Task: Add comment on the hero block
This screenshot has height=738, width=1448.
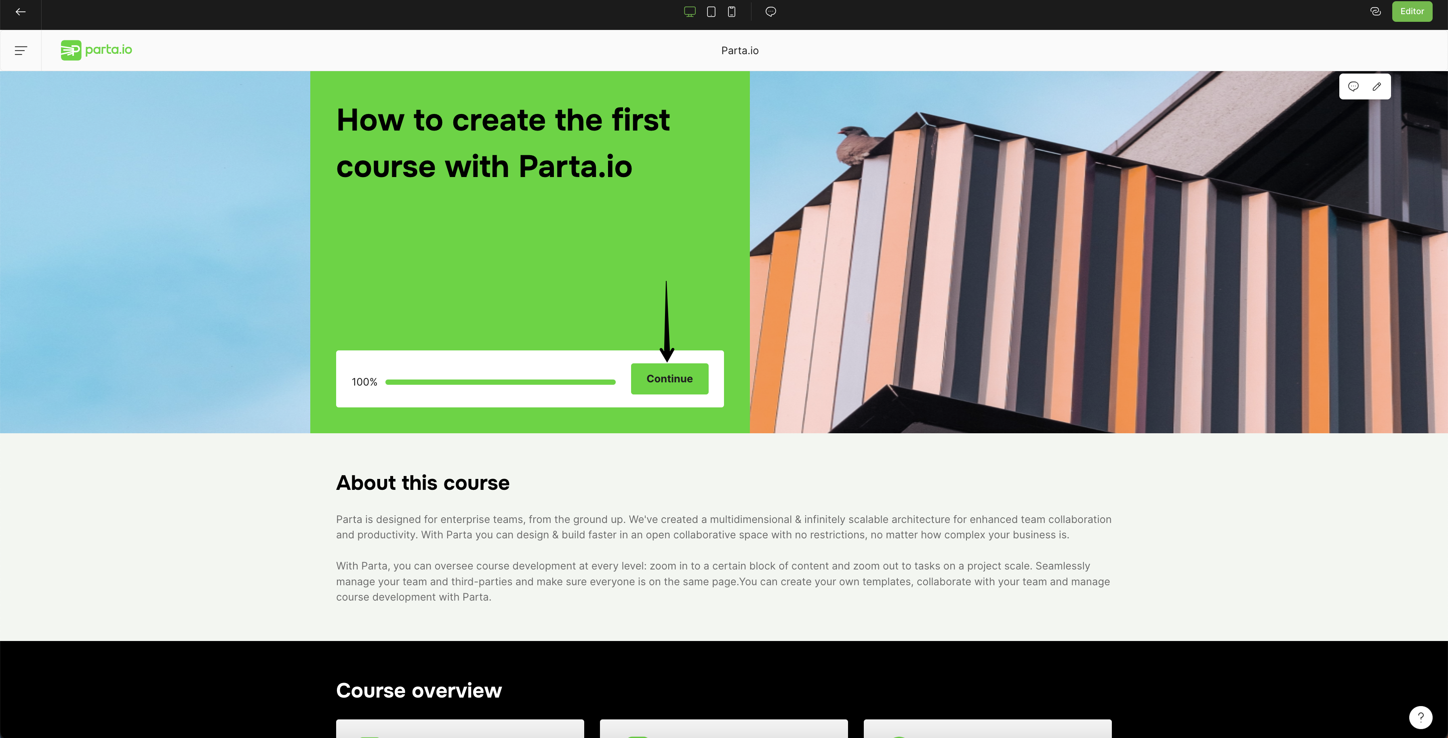Action: [x=1353, y=86]
